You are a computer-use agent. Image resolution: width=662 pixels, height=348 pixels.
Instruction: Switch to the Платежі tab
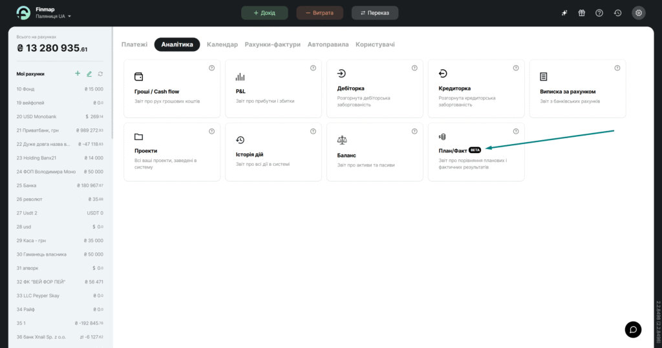(x=134, y=45)
